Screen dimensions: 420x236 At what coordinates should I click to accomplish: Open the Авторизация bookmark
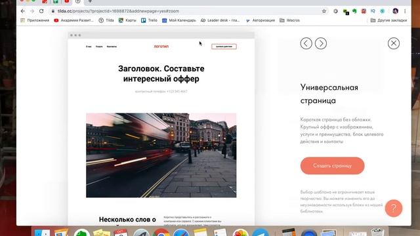click(x=261, y=20)
